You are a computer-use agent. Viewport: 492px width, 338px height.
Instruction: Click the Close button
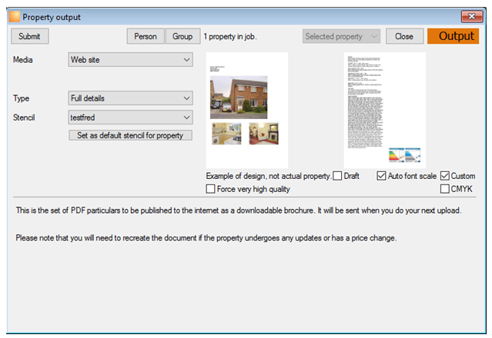coord(404,36)
